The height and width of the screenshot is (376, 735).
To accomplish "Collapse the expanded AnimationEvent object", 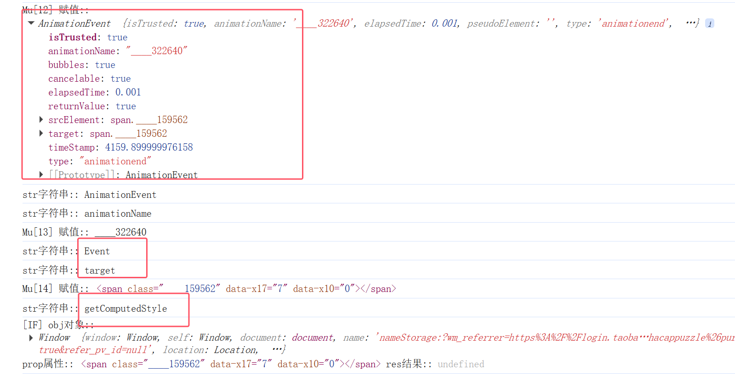I will tap(31, 23).
